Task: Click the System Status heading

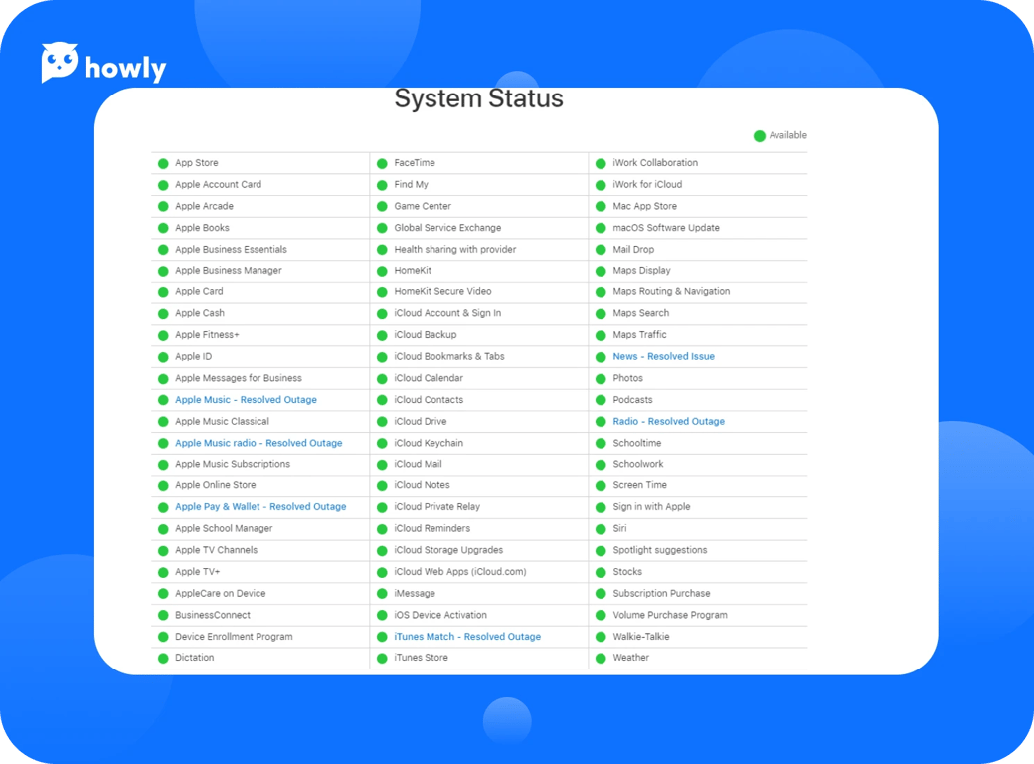Action: click(478, 99)
